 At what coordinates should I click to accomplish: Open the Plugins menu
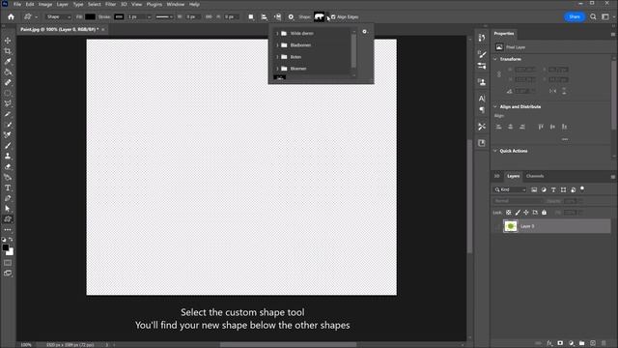click(154, 4)
